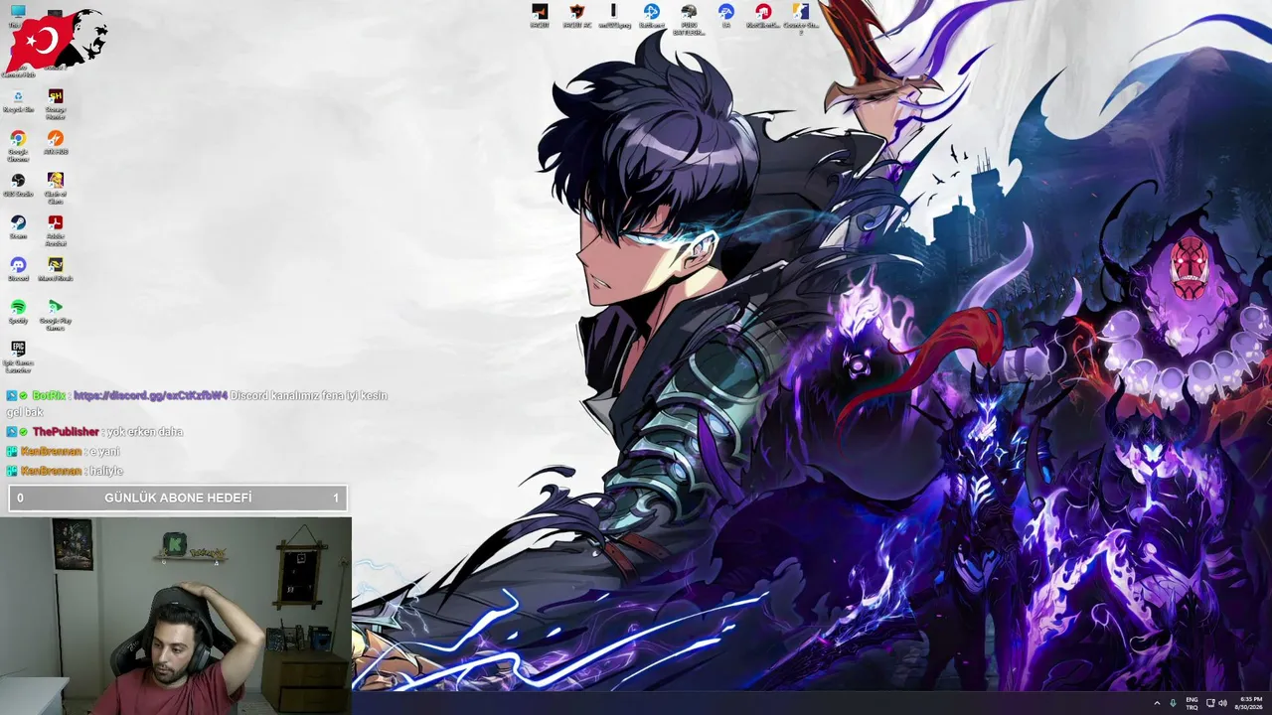Launch Discord from the desktop icon
The image size is (1272, 715).
pos(18,269)
